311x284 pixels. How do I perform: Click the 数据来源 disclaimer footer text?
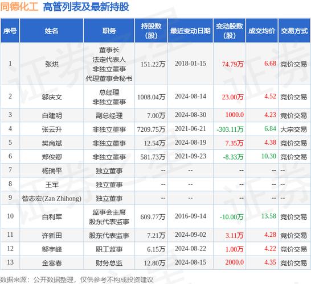(x=76, y=280)
